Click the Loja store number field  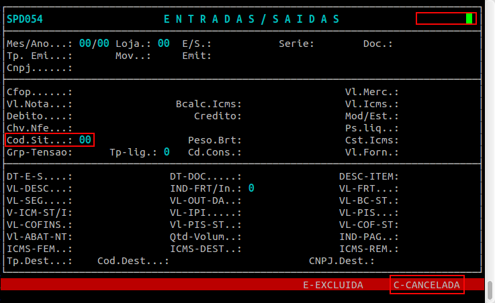point(163,44)
